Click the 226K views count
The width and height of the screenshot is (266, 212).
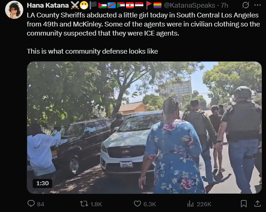click(204, 204)
